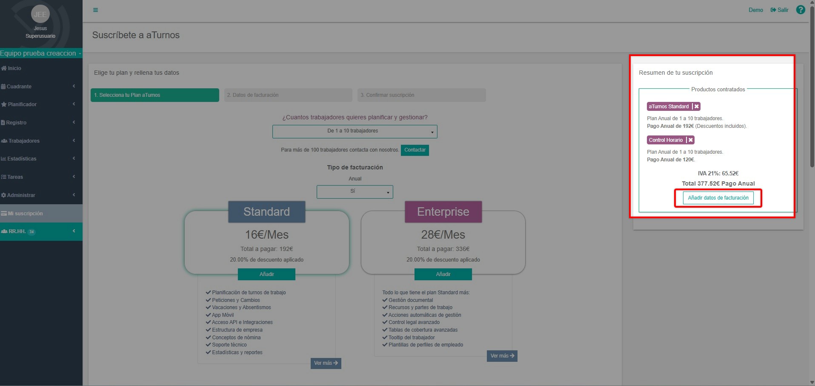Go to Inicio in the sidebar

click(x=14, y=68)
